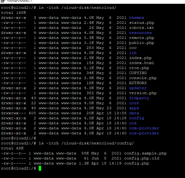The height and width of the screenshot is (178, 185).
Task: Click the public.php file name
Action: 142,43
